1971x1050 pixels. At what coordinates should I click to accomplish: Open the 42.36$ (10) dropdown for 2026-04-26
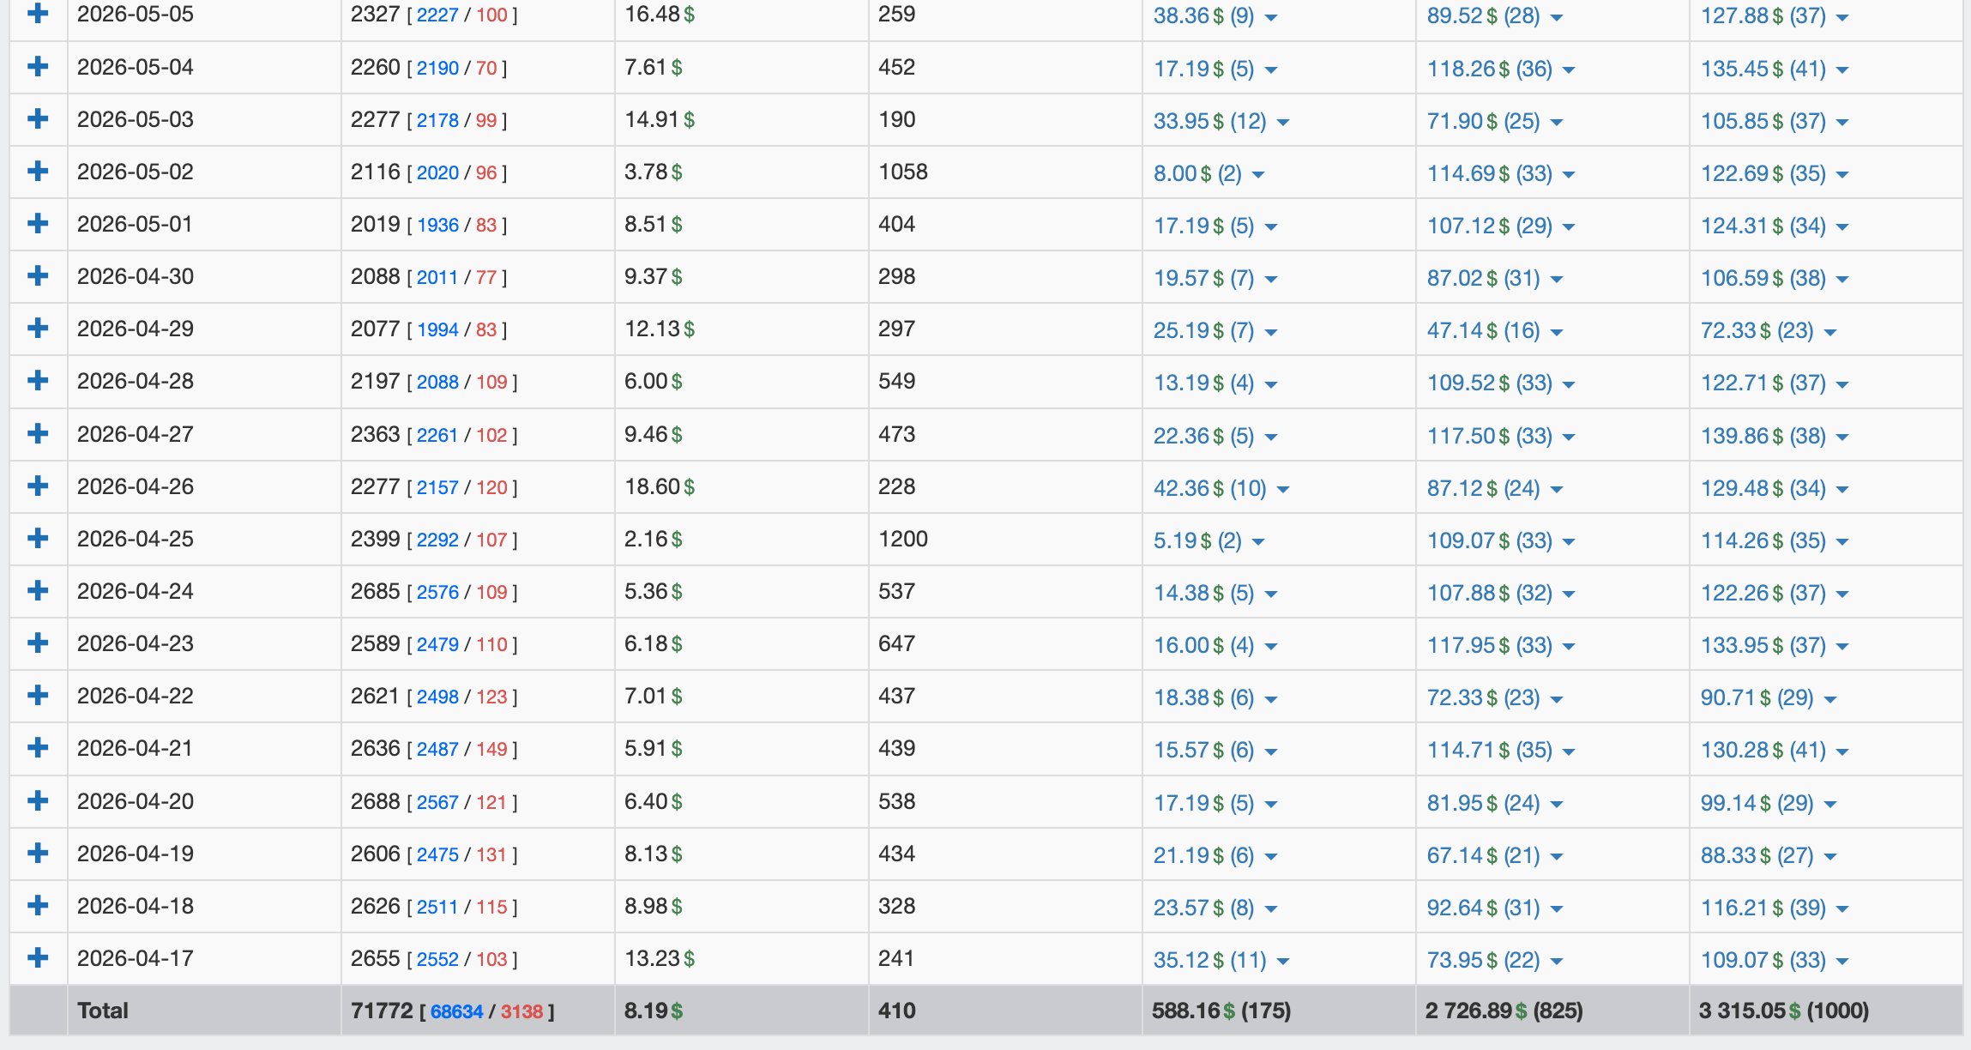[x=1221, y=488]
